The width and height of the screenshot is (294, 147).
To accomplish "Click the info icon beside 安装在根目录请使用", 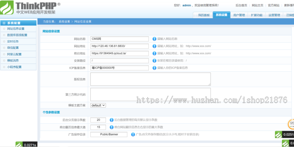I will tap(154, 60).
